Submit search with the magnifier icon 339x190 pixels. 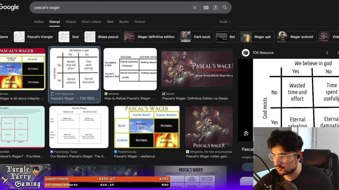pyautogui.click(x=225, y=8)
